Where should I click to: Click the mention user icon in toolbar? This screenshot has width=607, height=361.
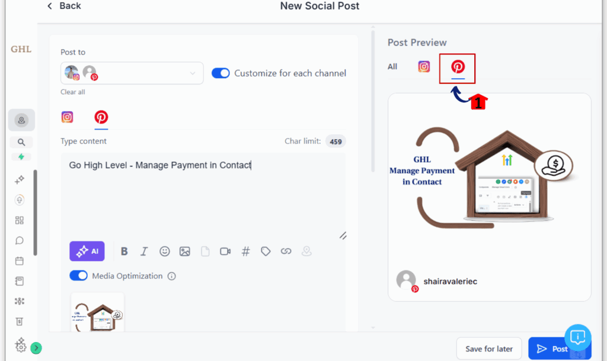(x=306, y=252)
